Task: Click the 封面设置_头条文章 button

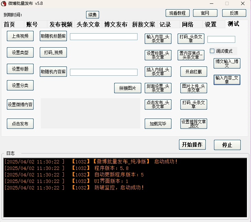Action: (158, 88)
